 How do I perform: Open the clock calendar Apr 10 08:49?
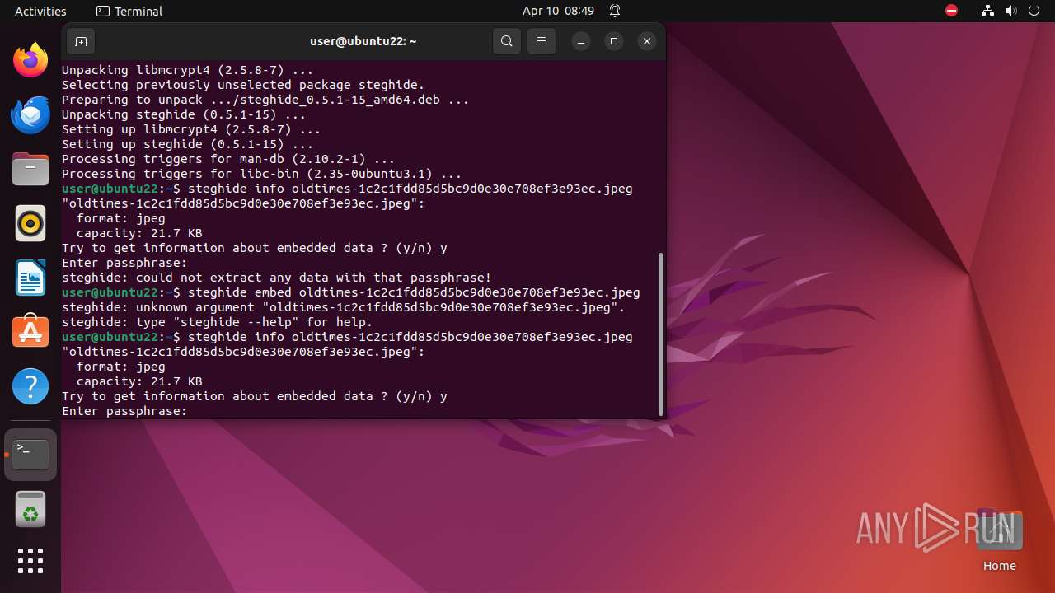coord(558,11)
